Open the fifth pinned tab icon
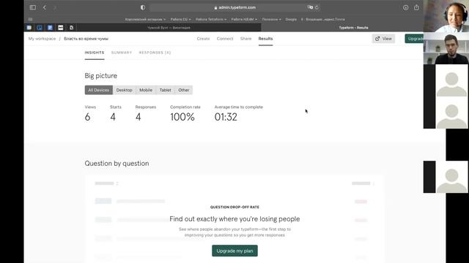Viewport: 469px width, 263px height. 72,28
